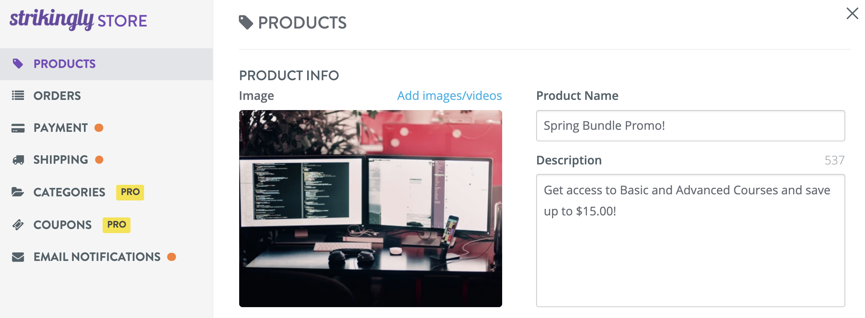The width and height of the screenshot is (865, 318).
Task: Click the Categories folder icon
Action: (x=18, y=192)
